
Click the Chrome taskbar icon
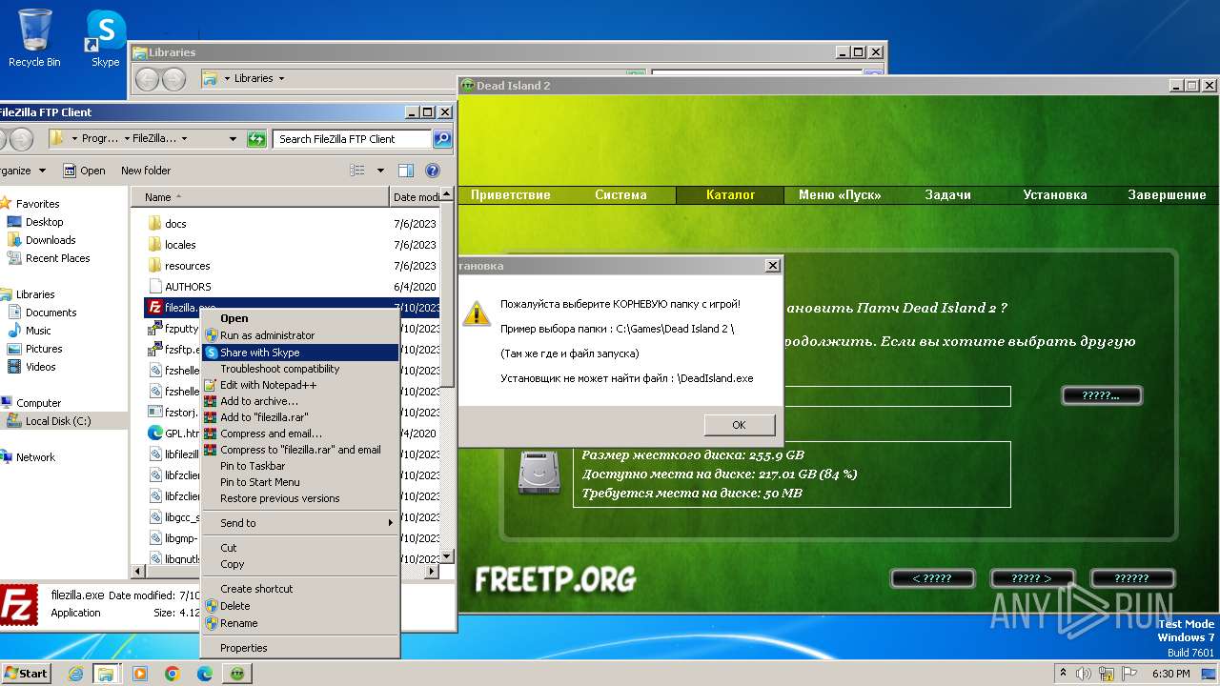[173, 674]
